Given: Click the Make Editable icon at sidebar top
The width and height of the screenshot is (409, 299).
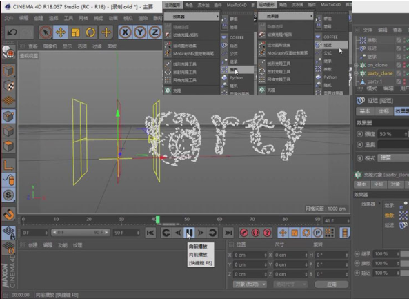Looking at the screenshot, I should tap(8, 52).
